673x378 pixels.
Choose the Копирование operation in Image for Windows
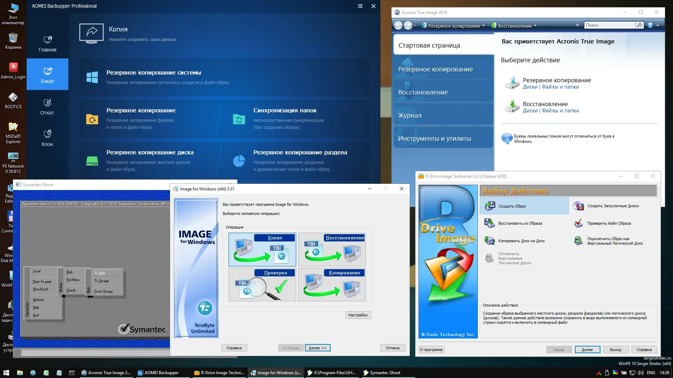pyautogui.click(x=332, y=285)
